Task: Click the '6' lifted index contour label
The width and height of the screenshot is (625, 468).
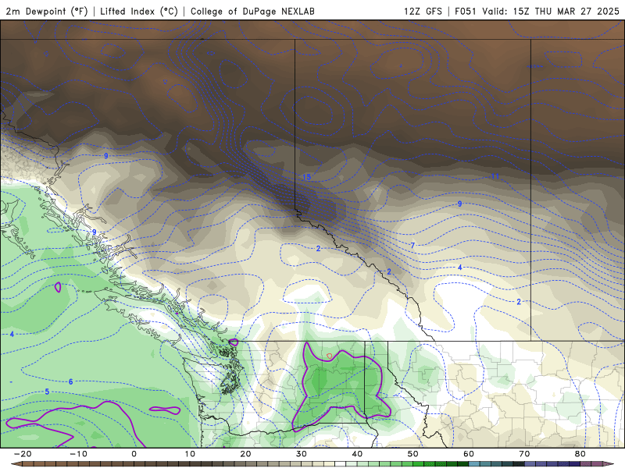Action: pyautogui.click(x=70, y=381)
